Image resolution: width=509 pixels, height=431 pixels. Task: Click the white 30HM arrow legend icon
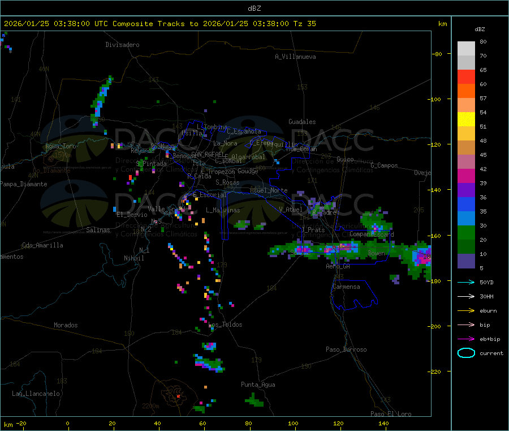[x=466, y=296]
